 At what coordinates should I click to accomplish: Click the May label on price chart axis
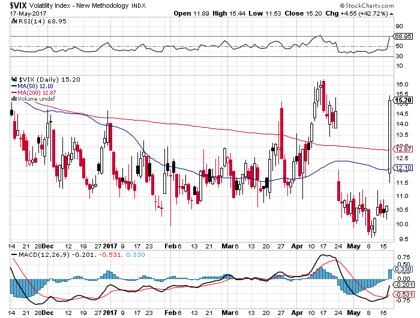click(x=353, y=246)
